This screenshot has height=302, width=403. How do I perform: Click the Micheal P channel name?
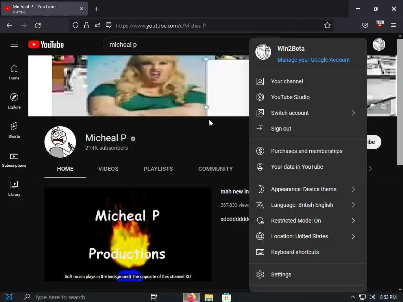(x=105, y=138)
